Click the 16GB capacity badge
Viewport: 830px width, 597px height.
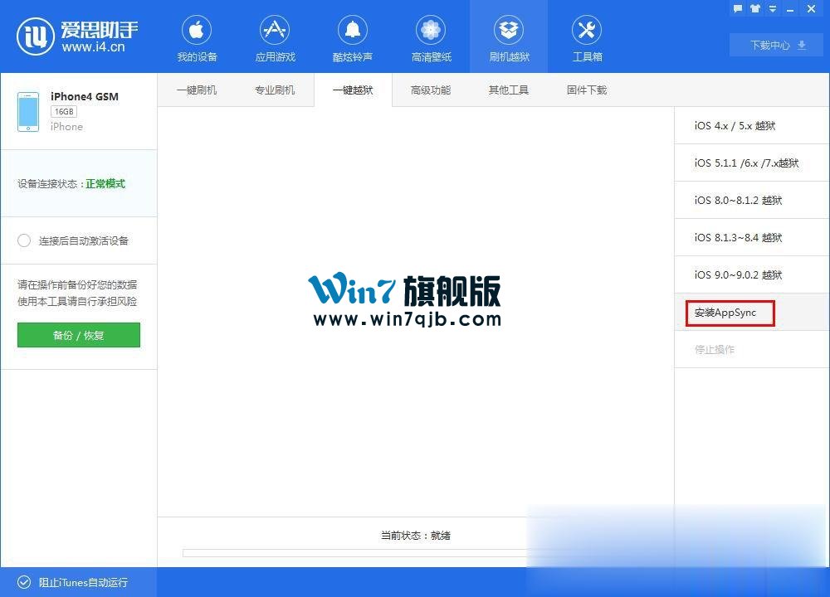64,112
